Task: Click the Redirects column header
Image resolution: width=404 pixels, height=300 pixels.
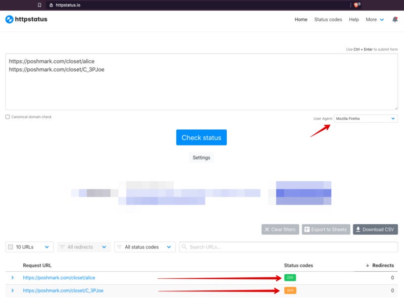Action: (383, 265)
